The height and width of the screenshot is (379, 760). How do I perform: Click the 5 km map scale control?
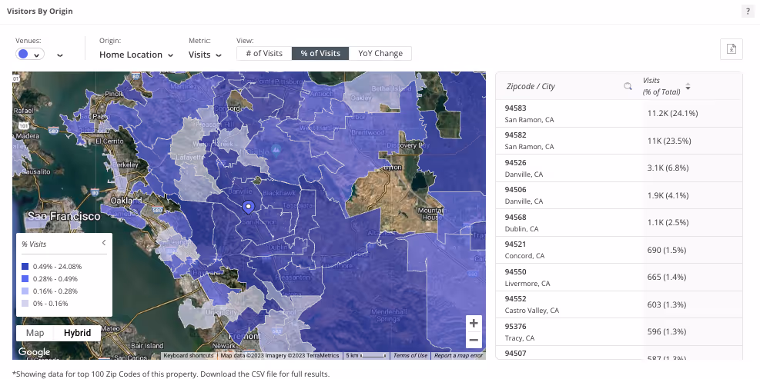366,355
